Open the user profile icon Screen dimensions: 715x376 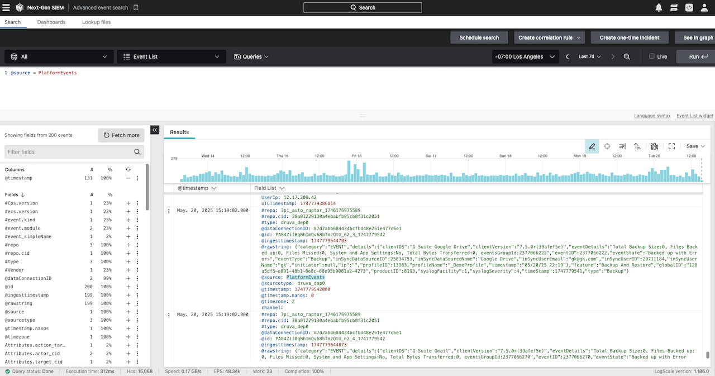(705, 8)
